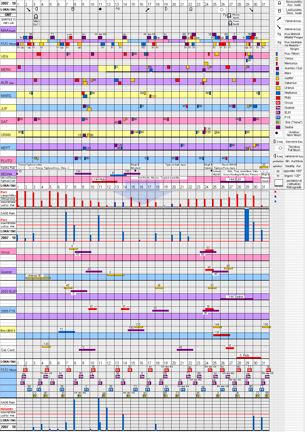Click the New Moon black dot in legend
Image resolution: width=305 pixels, height=432 pixels.
coord(277,133)
